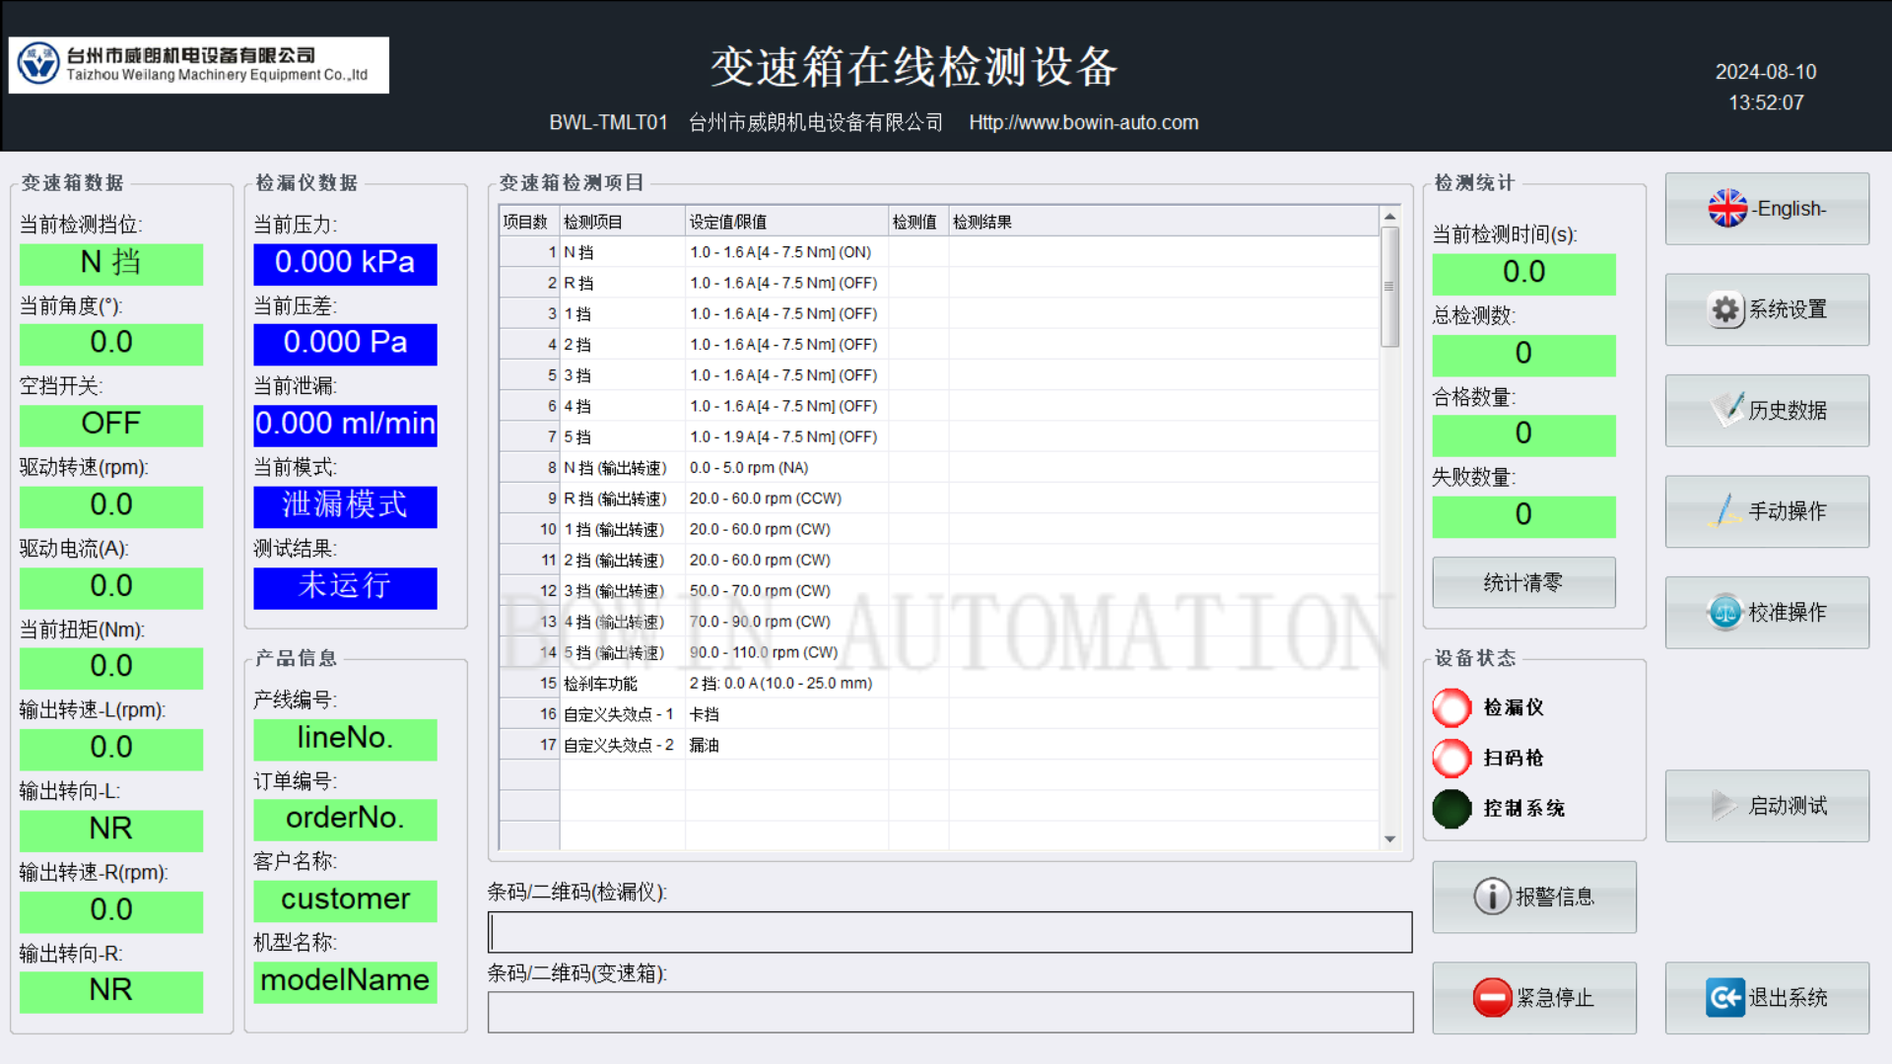Viewport: 1892px width, 1064px height.
Task: Click the orderNo. order number field
Action: pos(345,820)
